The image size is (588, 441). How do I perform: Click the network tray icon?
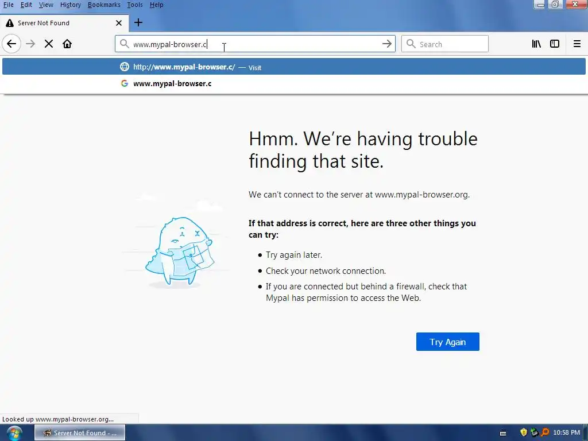(x=534, y=432)
